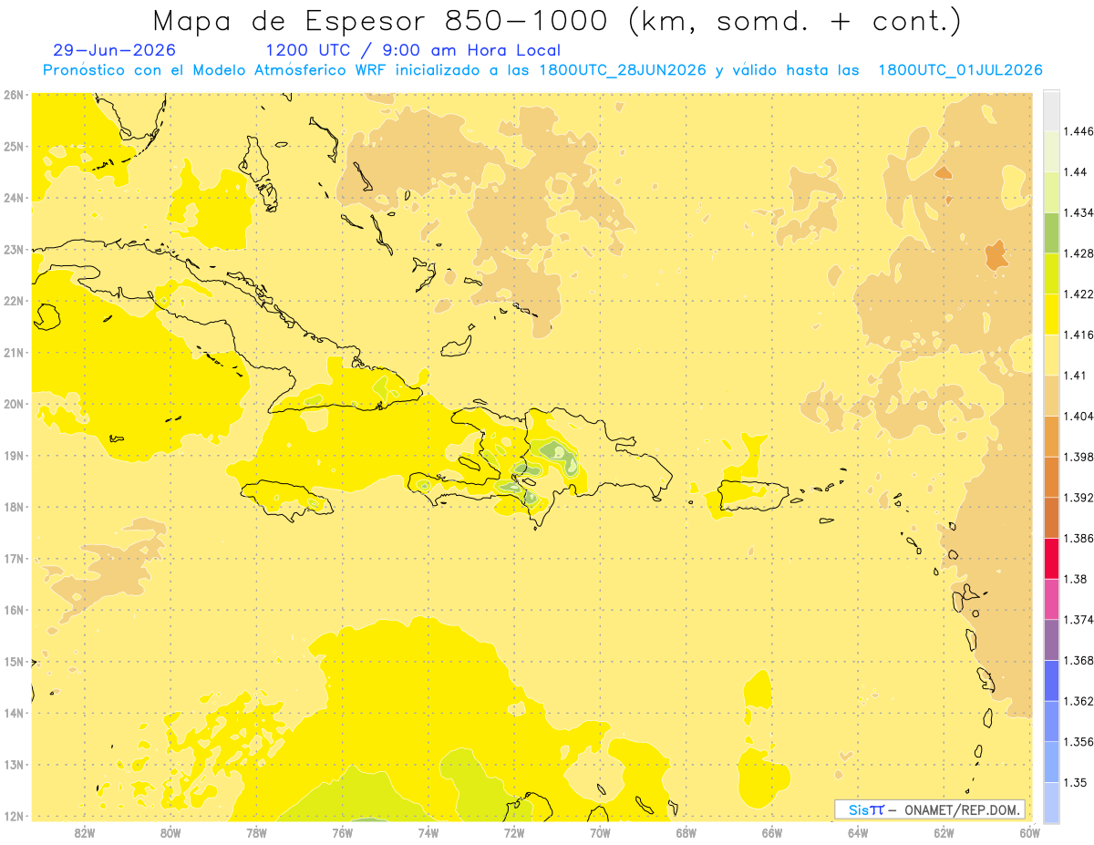Click the pink legend swatch between 1.374 and 1.38
This screenshot has width=1094, height=845.
[1051, 598]
